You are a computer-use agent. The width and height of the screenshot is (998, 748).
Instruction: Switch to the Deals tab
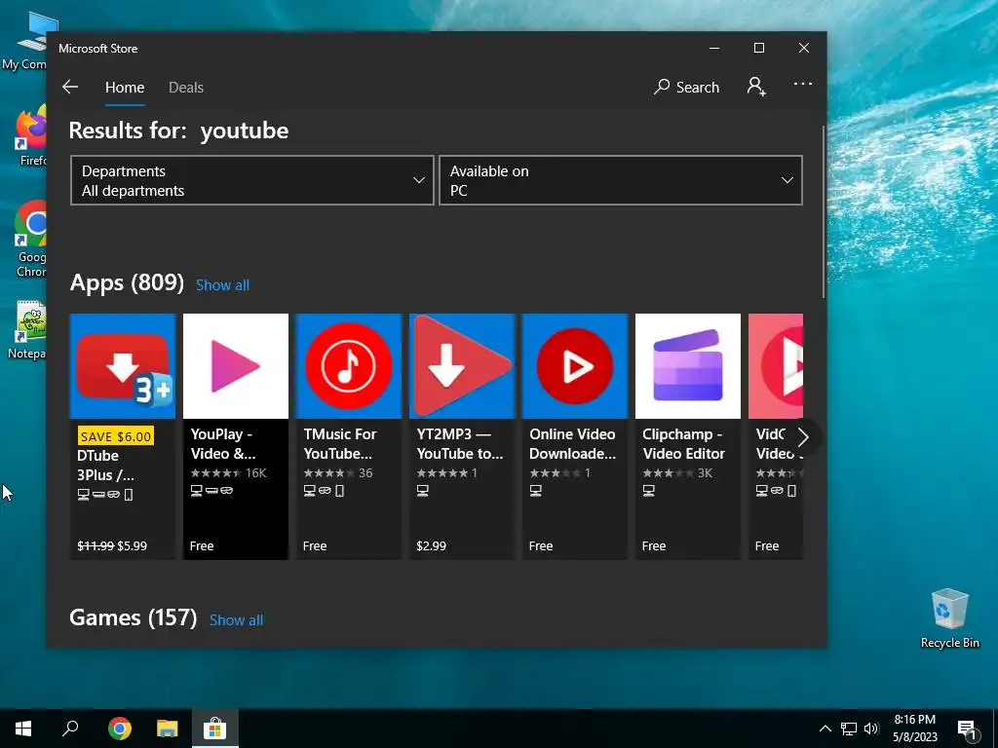point(186,88)
